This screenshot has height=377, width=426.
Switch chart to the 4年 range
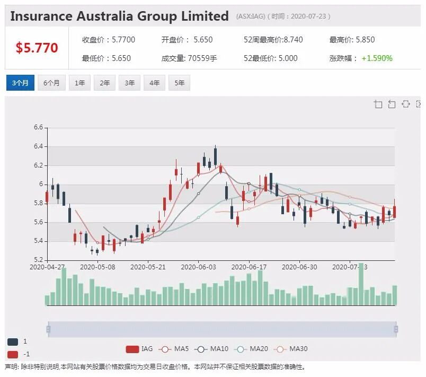(x=154, y=83)
